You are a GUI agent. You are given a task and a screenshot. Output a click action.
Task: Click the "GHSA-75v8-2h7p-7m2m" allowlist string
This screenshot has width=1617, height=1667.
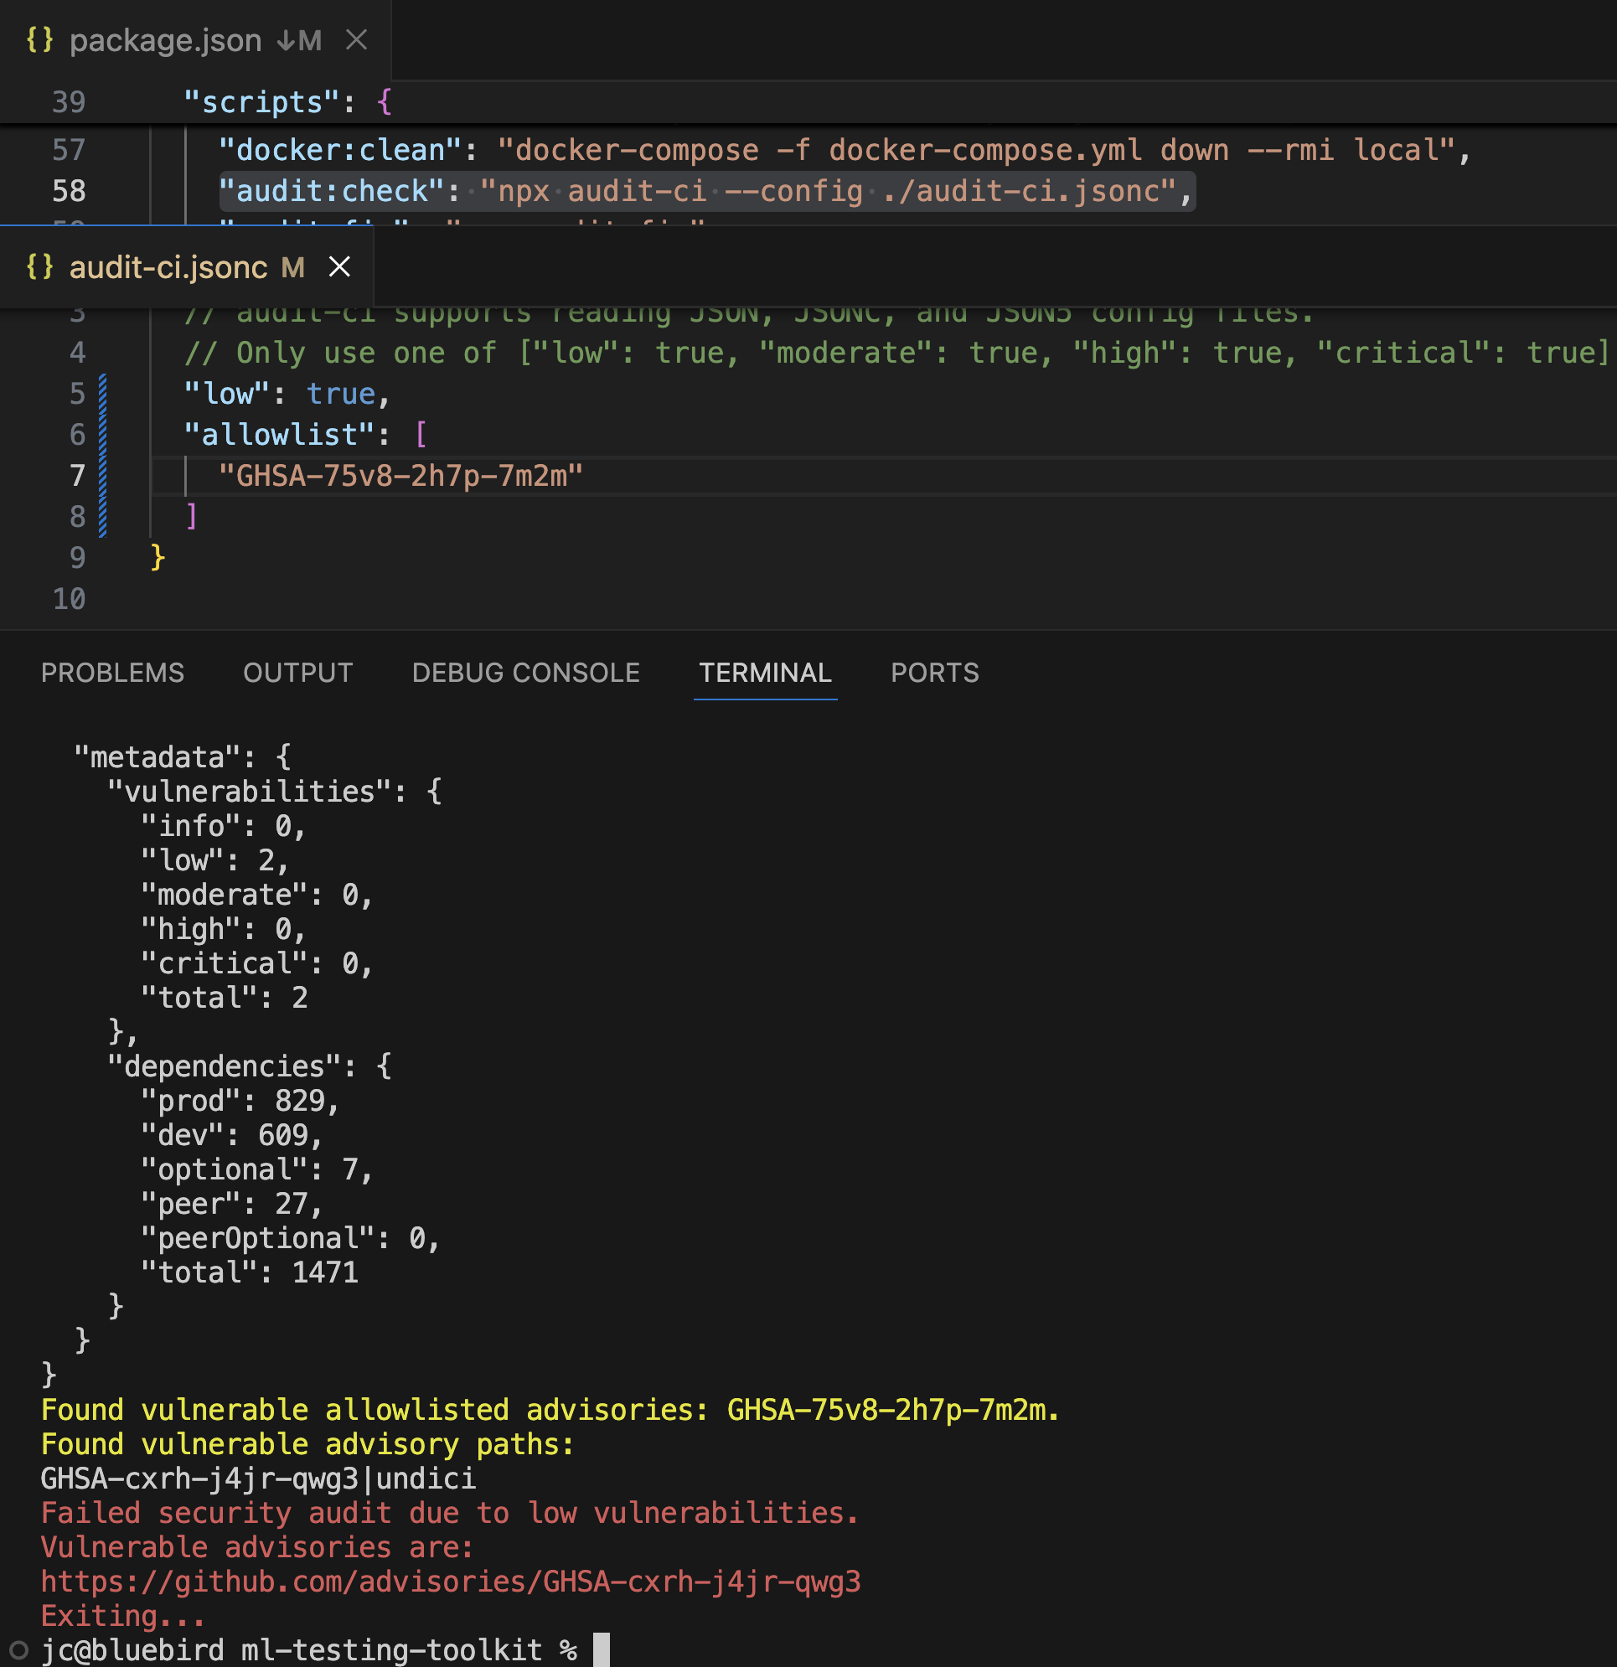(400, 476)
